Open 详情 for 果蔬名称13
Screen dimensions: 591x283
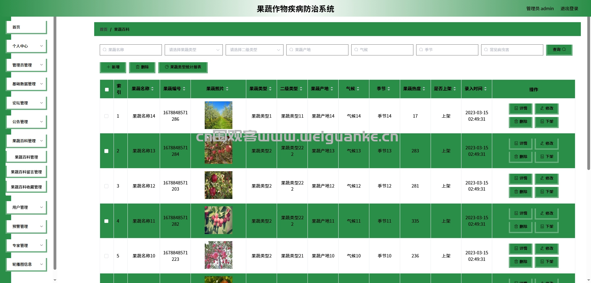pos(521,144)
